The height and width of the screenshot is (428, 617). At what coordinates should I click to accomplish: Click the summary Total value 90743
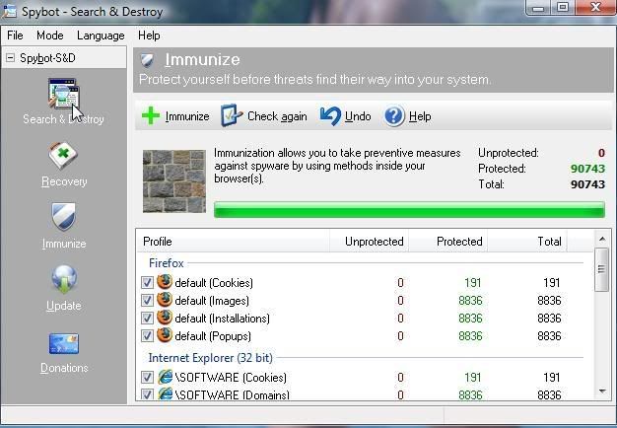pos(587,184)
